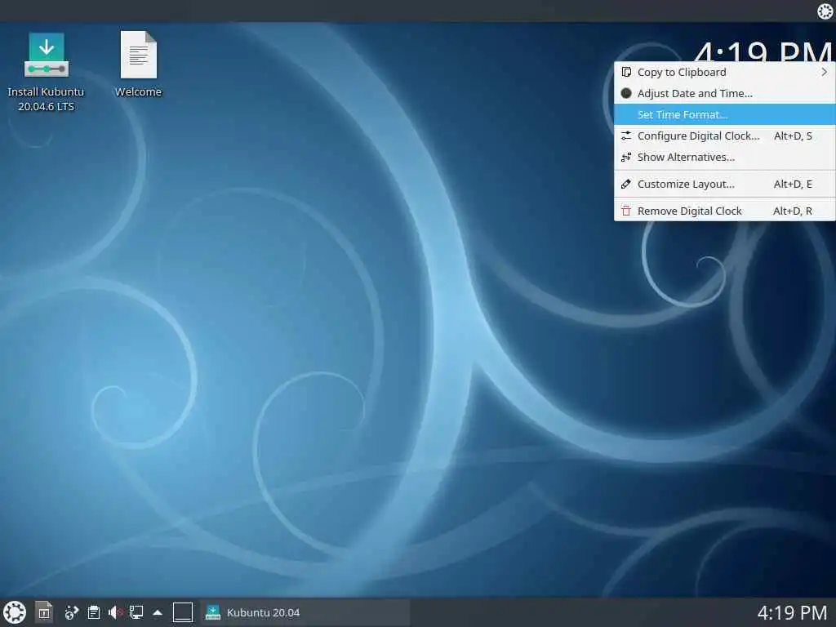
Task: Open the Kubuntu application launcher in the taskbar
Action: [x=15, y=612]
